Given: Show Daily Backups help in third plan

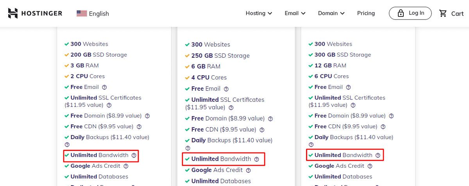Looking at the screenshot, I should [x=311, y=145].
